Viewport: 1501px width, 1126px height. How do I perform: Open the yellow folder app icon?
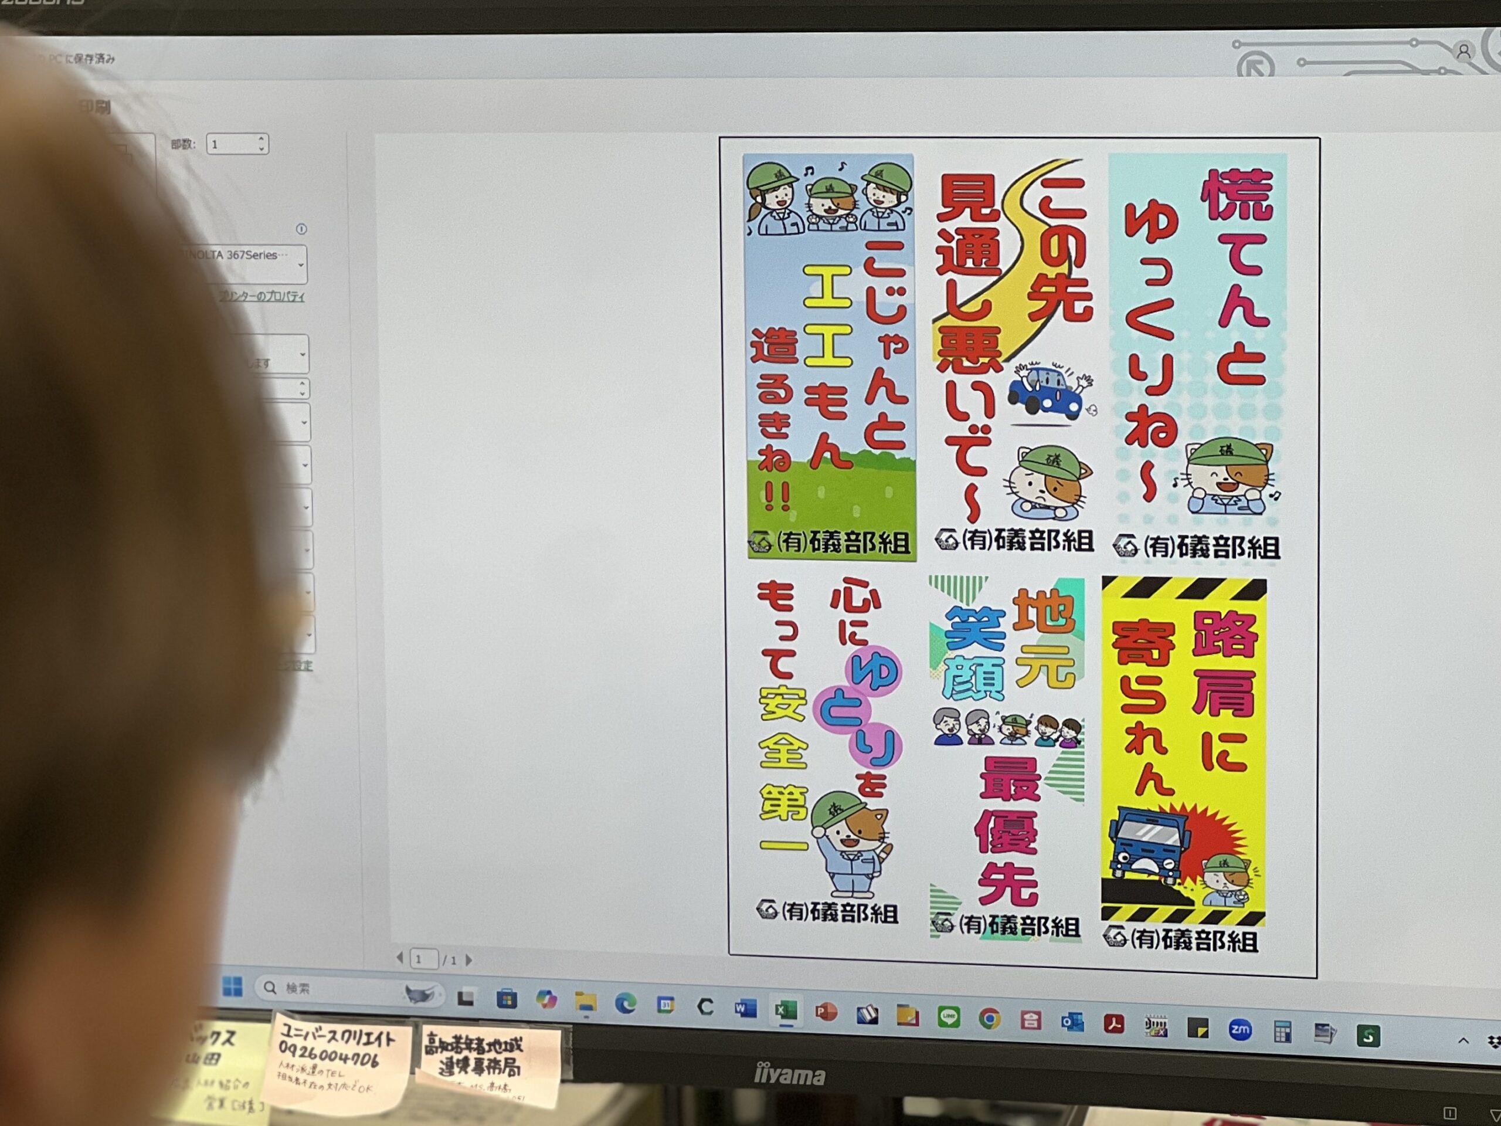point(907,1015)
